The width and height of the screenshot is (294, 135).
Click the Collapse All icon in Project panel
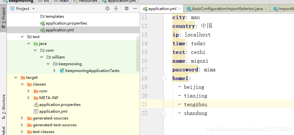[x=116, y=8]
